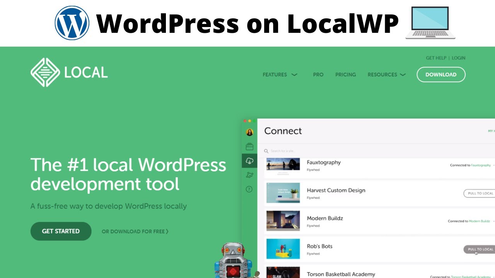This screenshot has width=495, height=278.
Task: Click WordPress on LocalWP title text
Action: coord(247,24)
